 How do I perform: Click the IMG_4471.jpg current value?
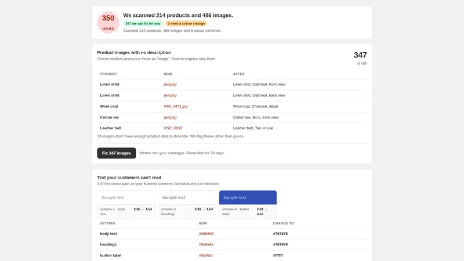point(176,106)
